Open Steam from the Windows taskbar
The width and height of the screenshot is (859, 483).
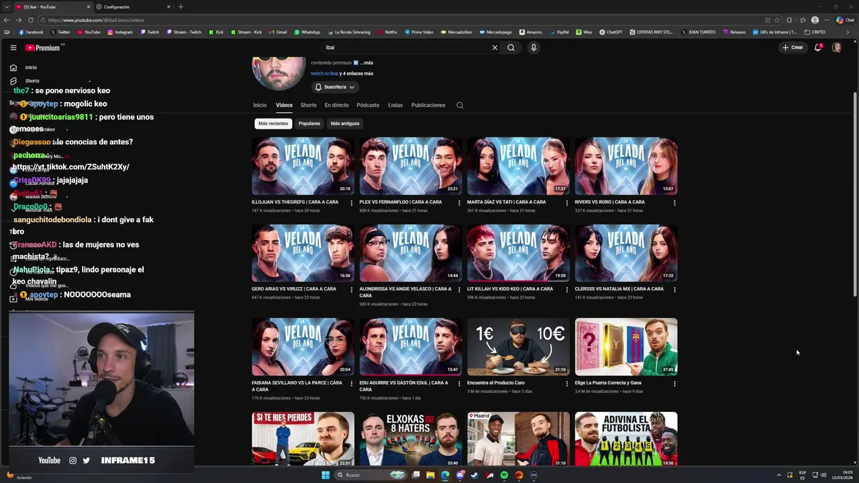(474, 475)
